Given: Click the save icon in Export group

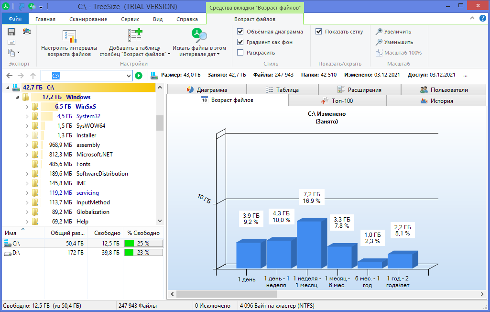Looking at the screenshot, I should [x=11, y=32].
